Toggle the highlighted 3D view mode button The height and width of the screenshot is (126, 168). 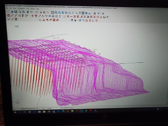pos(83,13)
